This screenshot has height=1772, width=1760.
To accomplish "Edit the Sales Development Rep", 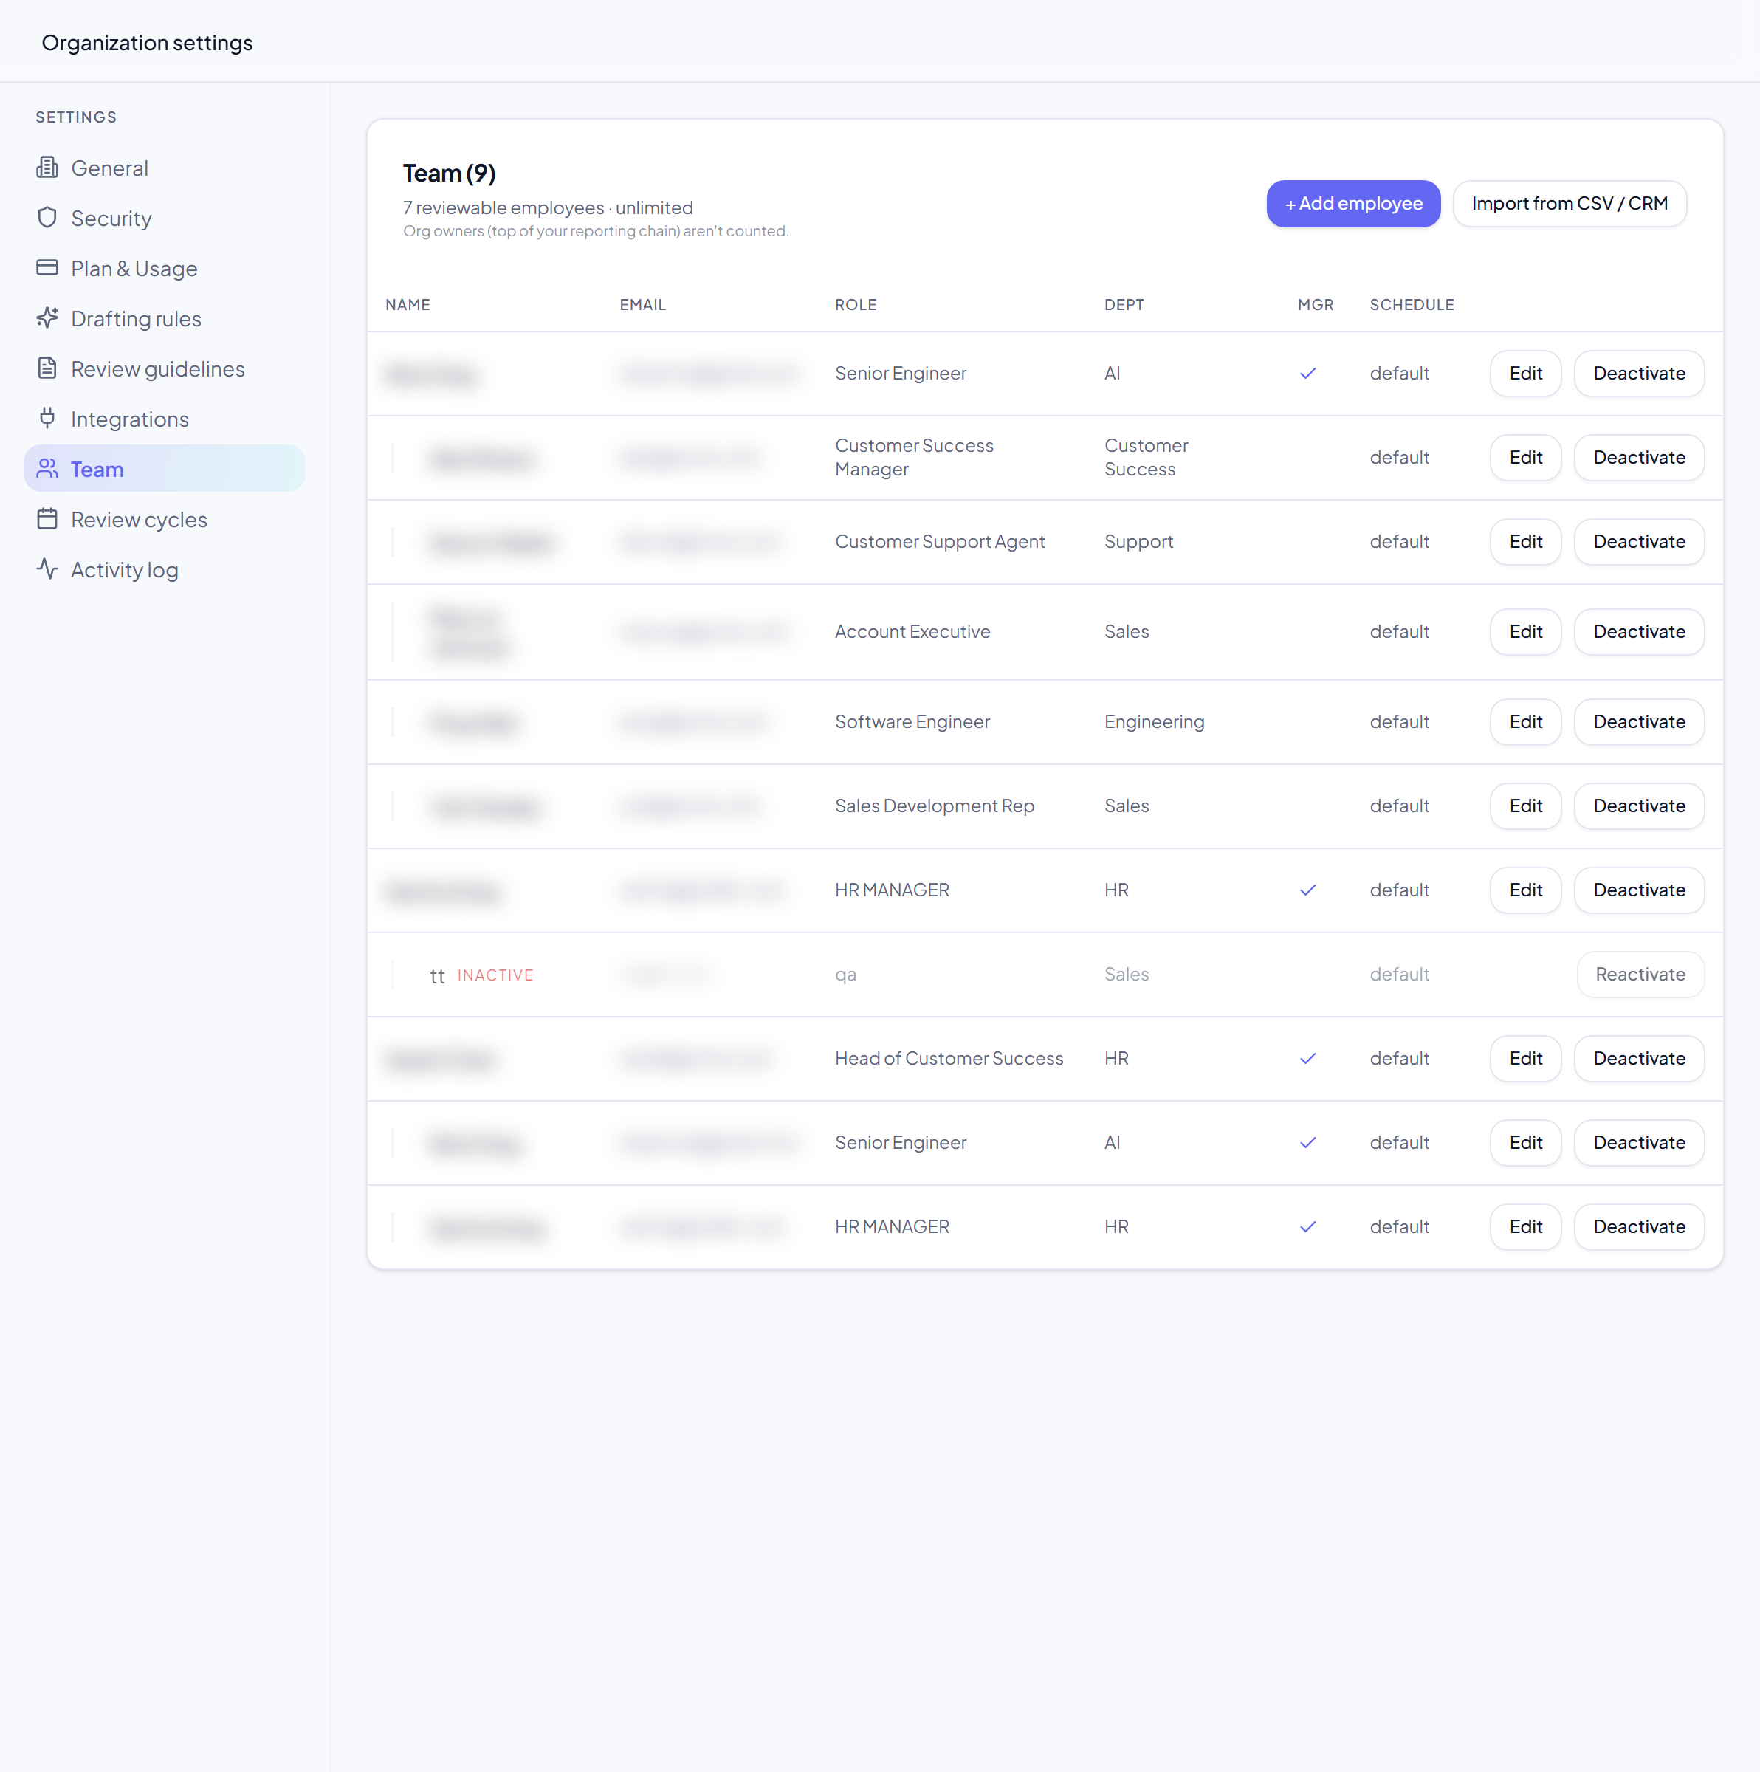I will (1525, 806).
